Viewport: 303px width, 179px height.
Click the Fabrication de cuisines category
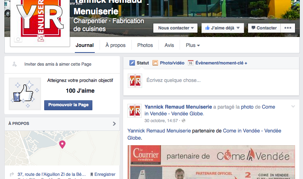pos(109,25)
